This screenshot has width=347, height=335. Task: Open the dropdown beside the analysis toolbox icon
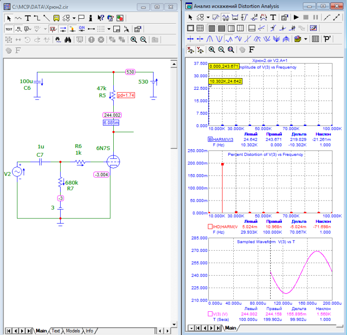[306, 39]
